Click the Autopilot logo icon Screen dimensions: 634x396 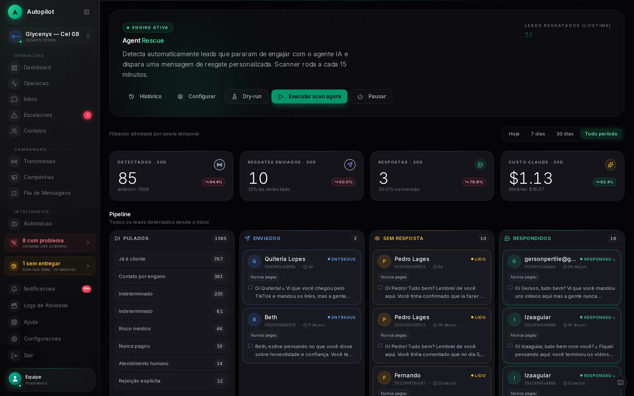(x=15, y=12)
